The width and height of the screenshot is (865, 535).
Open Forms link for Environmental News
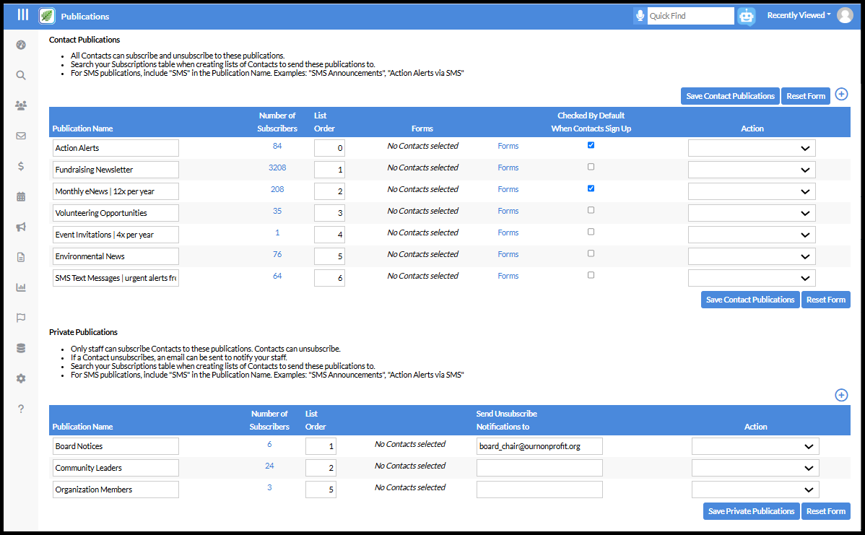508,254
